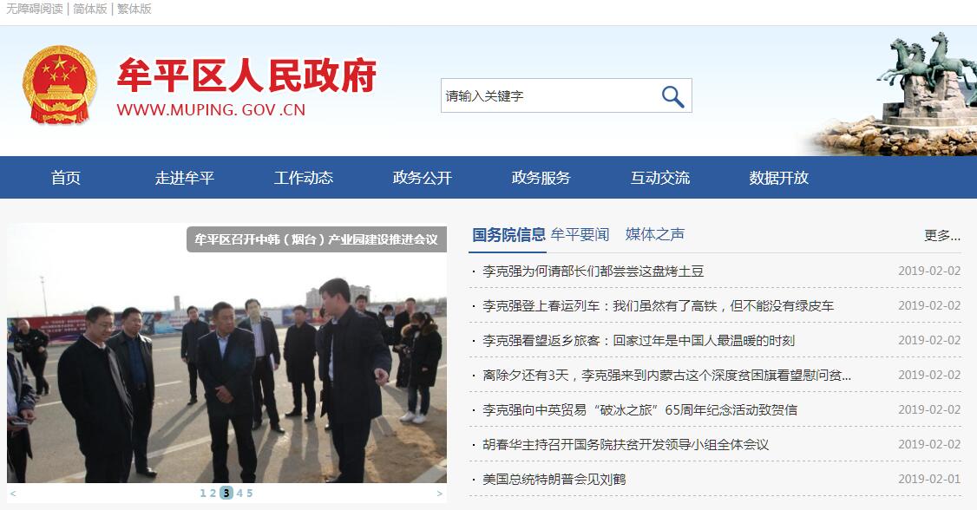Click the carousel news photo thumbnail
The image size is (977, 510).
[226, 354]
